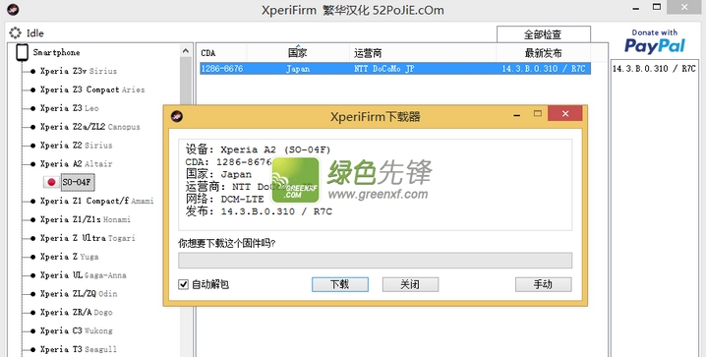Close the XperiFirm下载器 dialog with X
The height and width of the screenshot is (357, 706).
565,113
